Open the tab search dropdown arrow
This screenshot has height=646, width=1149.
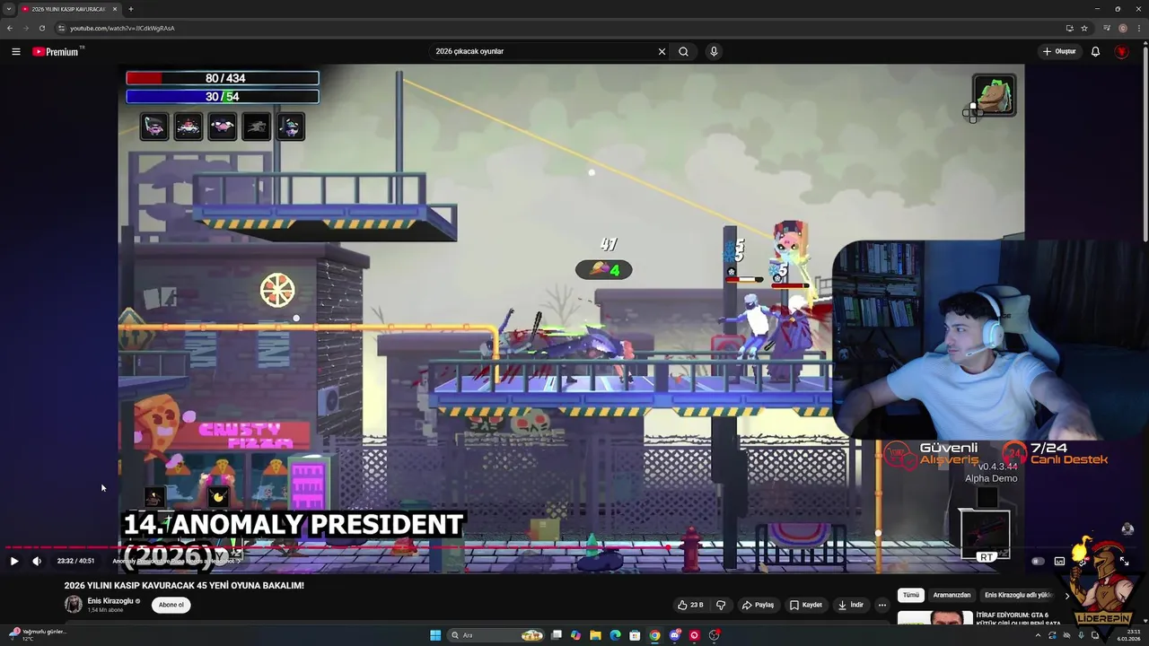coord(9,9)
